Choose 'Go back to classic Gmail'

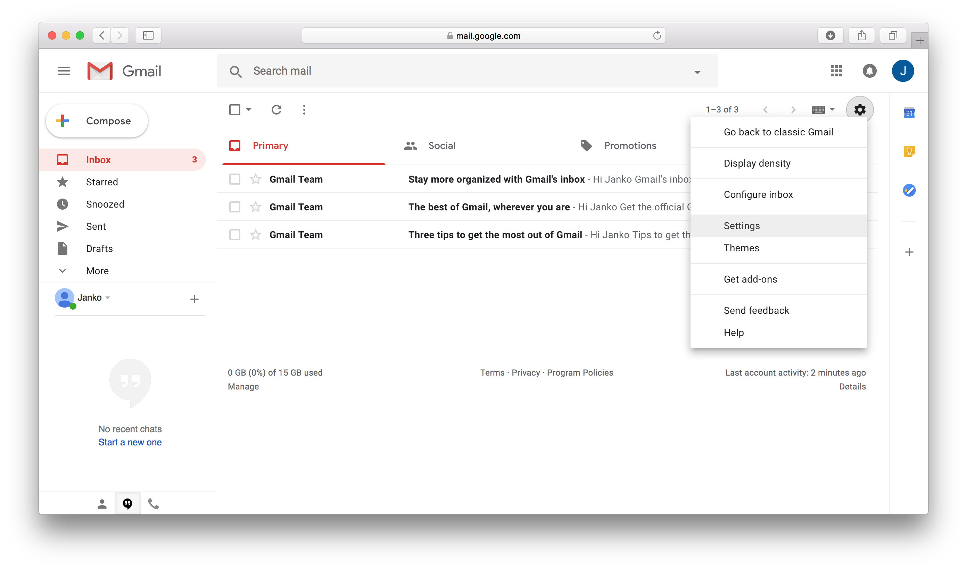(778, 132)
